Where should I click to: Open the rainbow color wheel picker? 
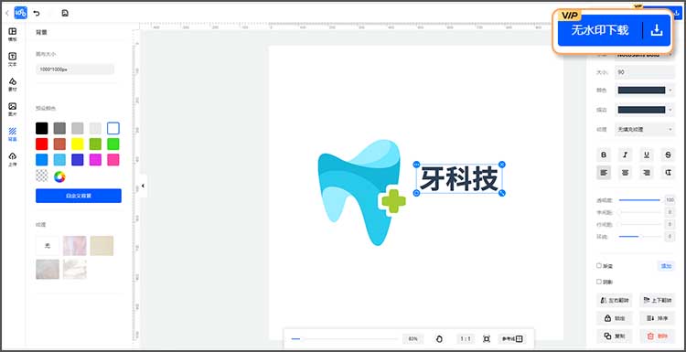59,176
